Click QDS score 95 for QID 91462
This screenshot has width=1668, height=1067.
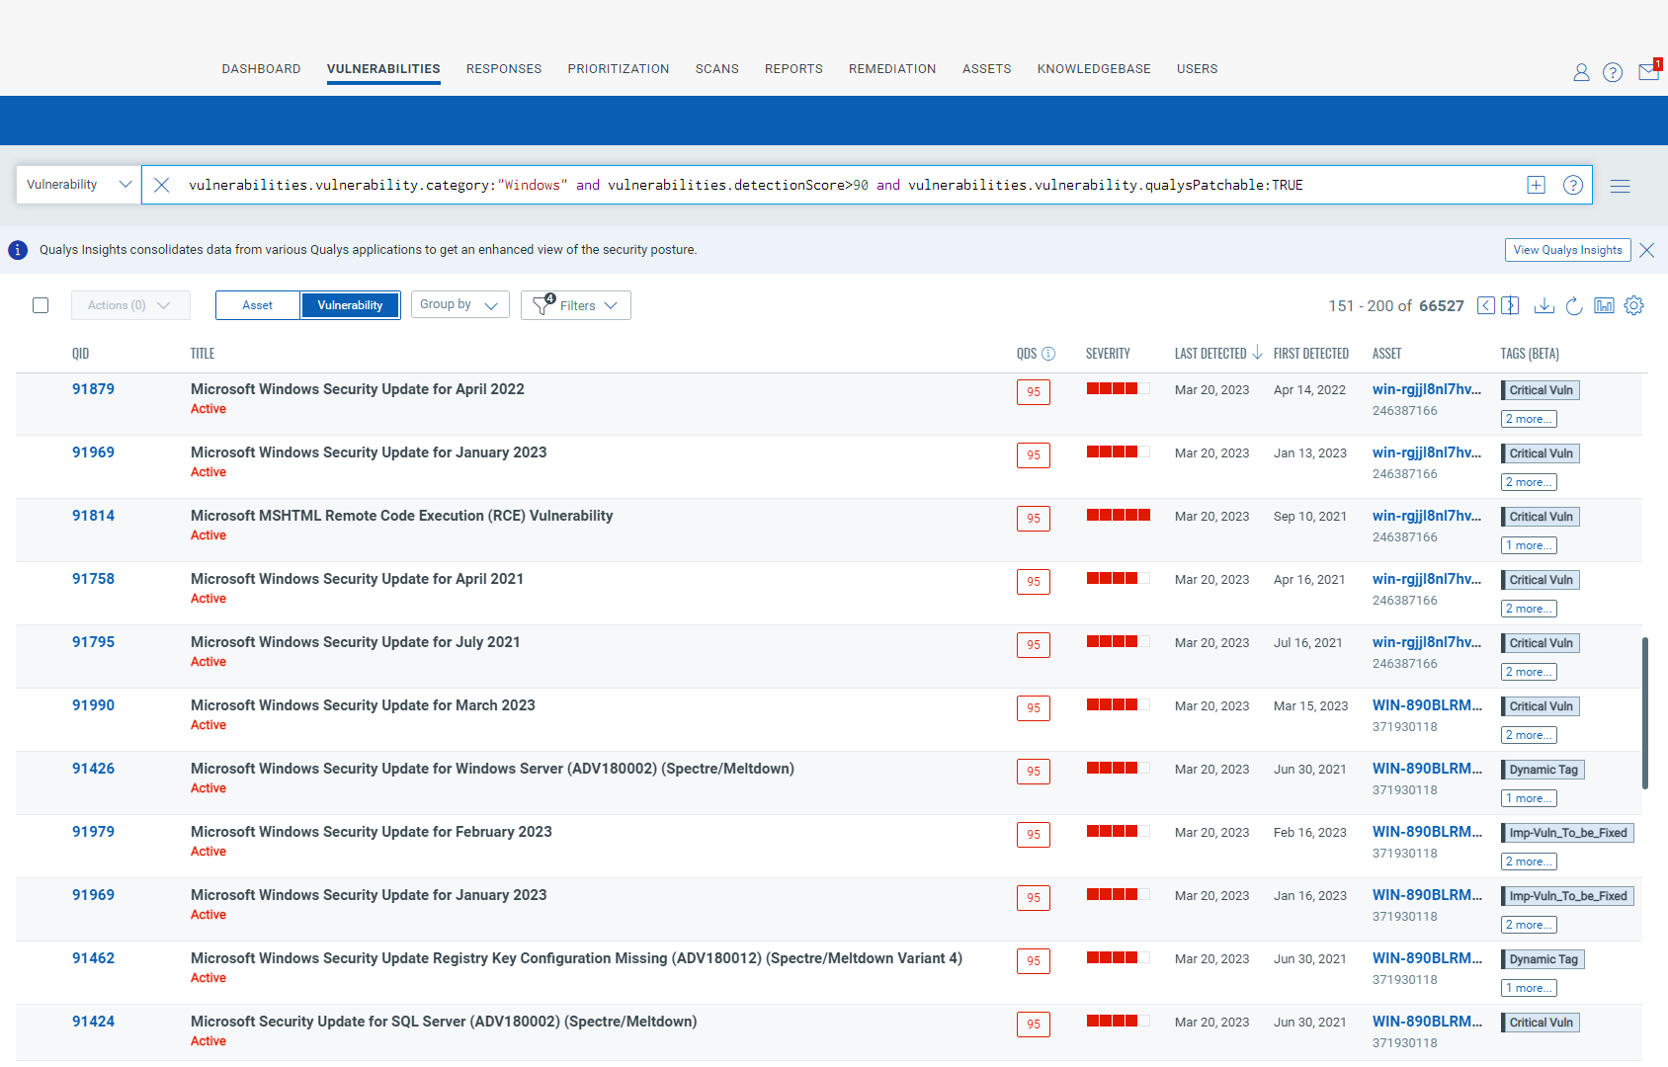(1034, 961)
